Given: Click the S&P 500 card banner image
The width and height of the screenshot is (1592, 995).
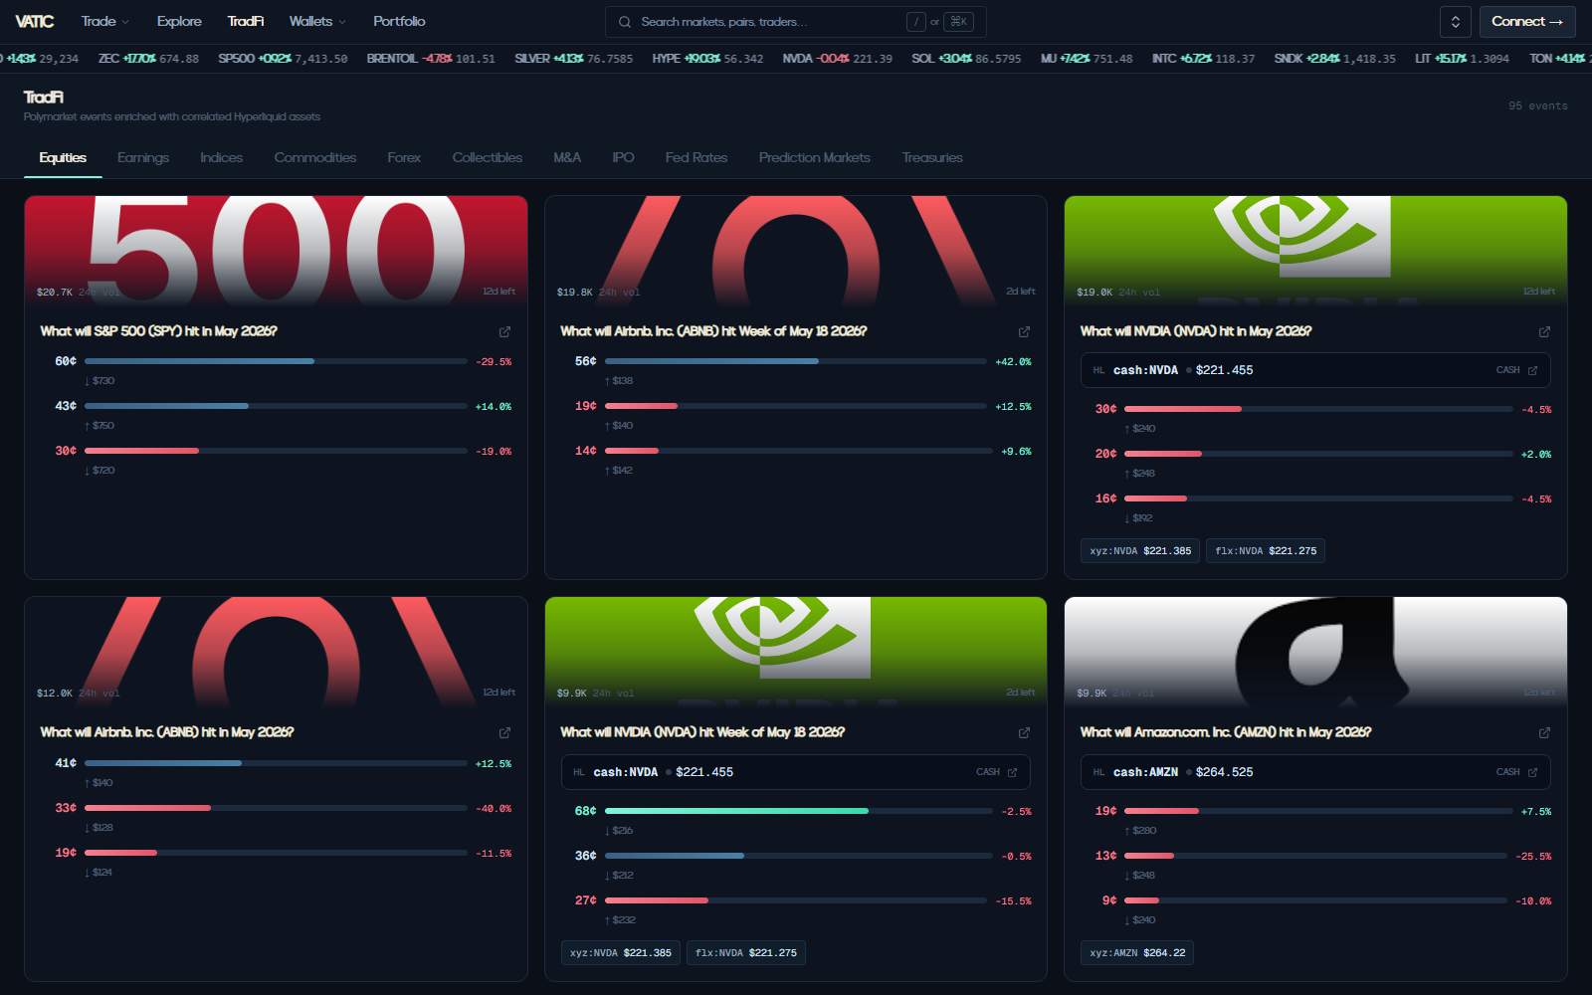Looking at the screenshot, I should pyautogui.click(x=276, y=251).
